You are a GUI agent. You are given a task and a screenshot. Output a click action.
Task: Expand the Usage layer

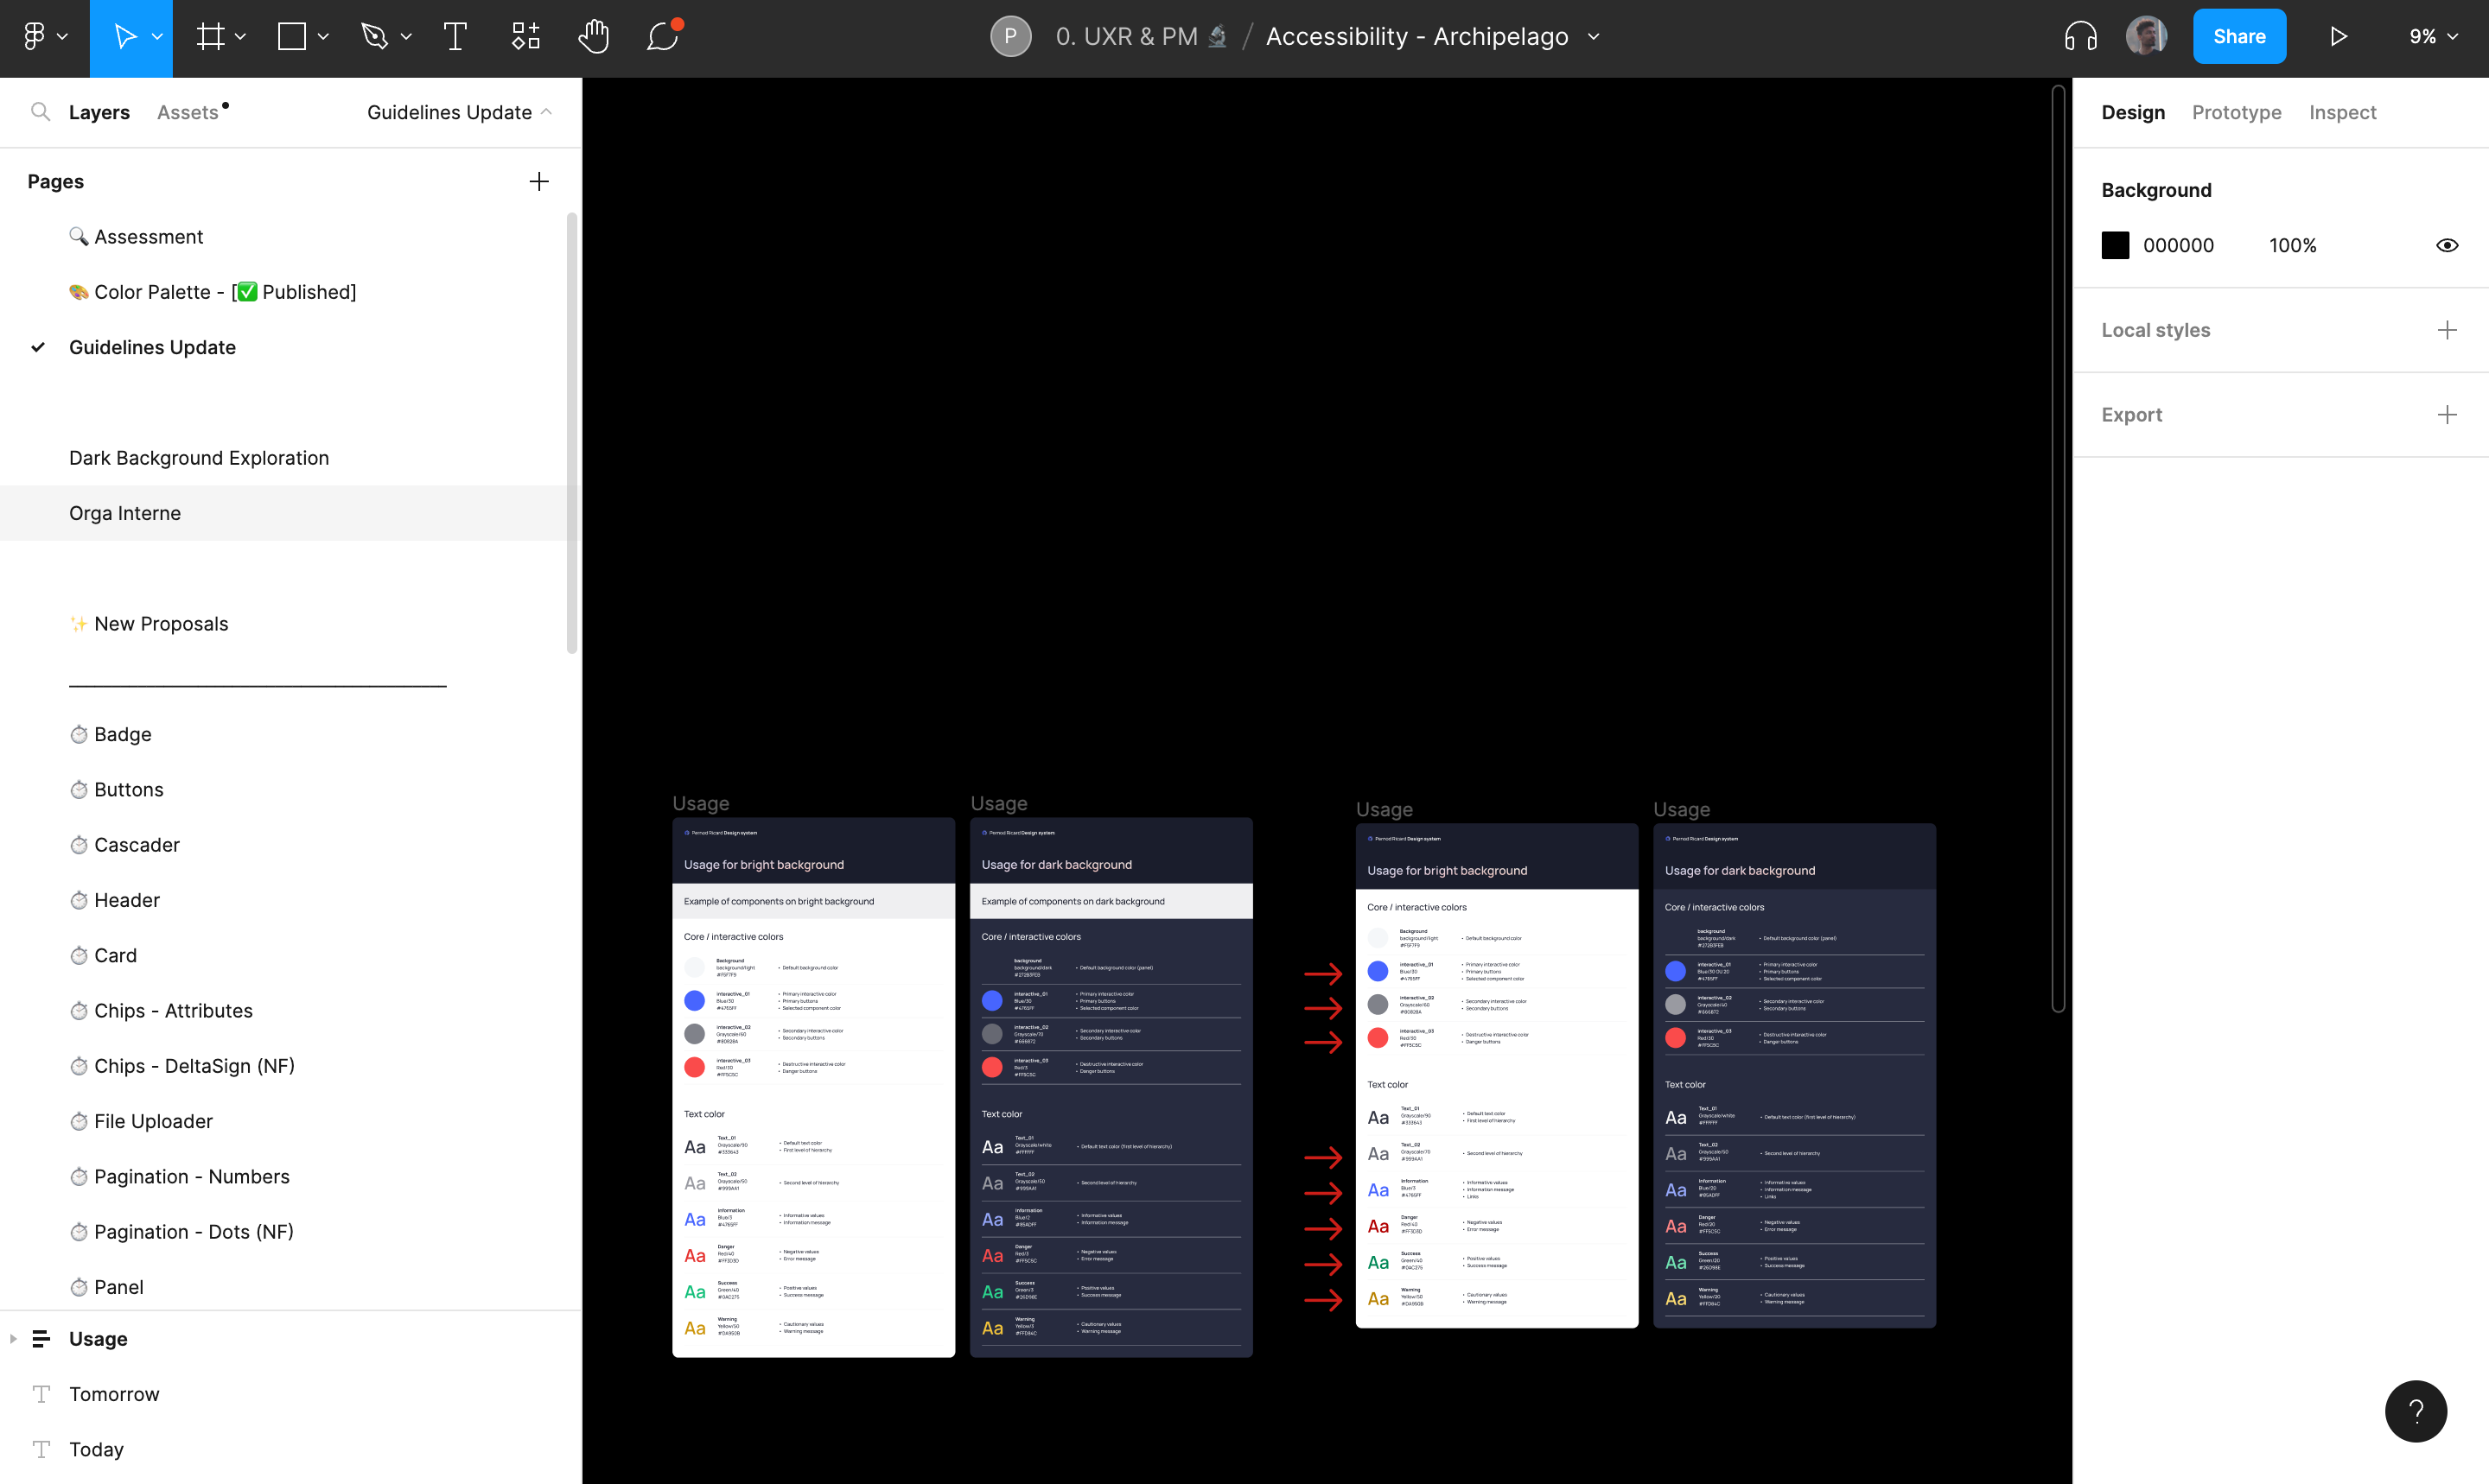coord(13,1339)
